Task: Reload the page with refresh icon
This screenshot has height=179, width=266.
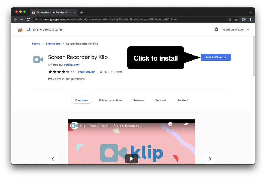Action: coord(28,20)
